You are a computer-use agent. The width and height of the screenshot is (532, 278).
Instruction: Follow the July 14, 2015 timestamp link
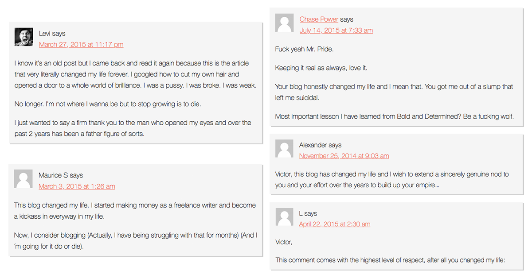click(336, 30)
